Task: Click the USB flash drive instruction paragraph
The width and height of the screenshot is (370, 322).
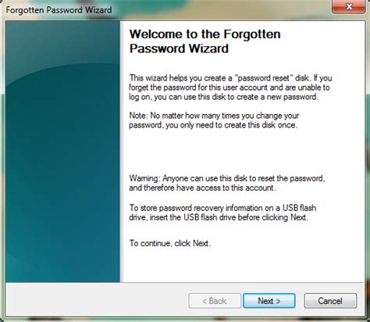Action: point(222,213)
